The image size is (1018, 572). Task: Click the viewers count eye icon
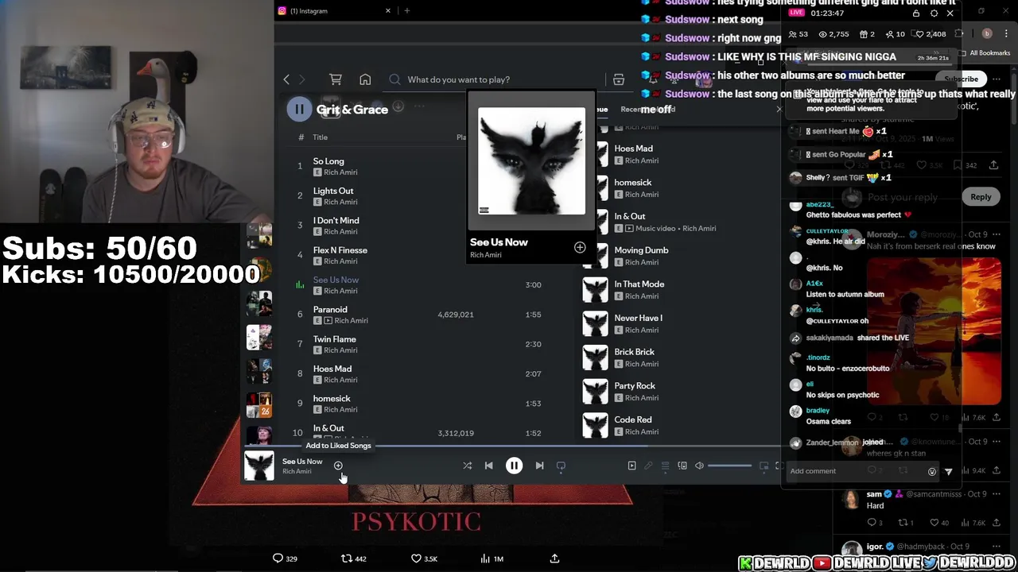(823, 34)
